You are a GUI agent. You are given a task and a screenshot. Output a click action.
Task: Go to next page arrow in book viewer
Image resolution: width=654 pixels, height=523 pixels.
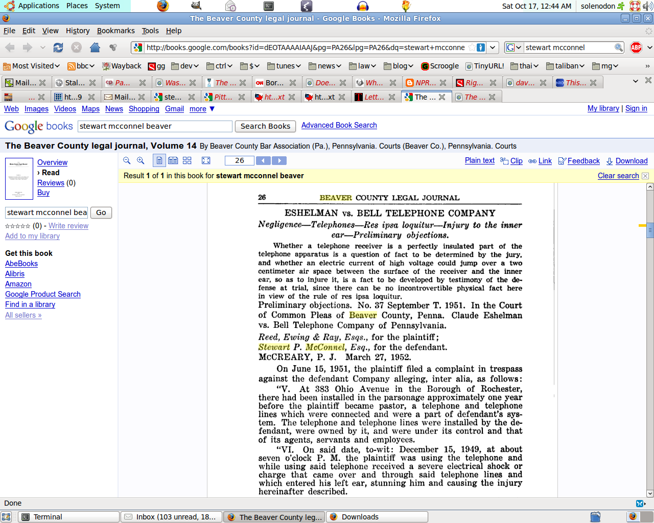pyautogui.click(x=279, y=160)
